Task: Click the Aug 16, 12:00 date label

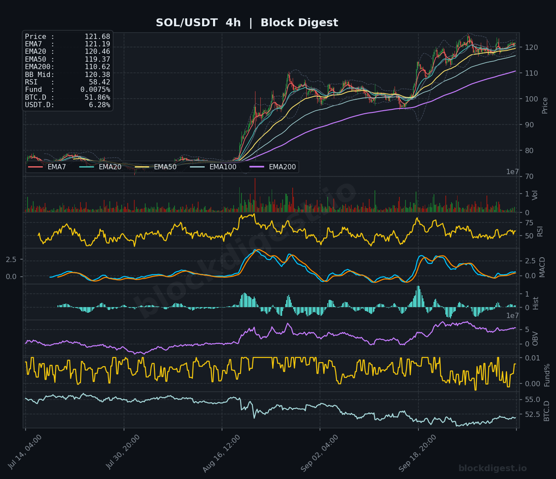Action: (221, 454)
